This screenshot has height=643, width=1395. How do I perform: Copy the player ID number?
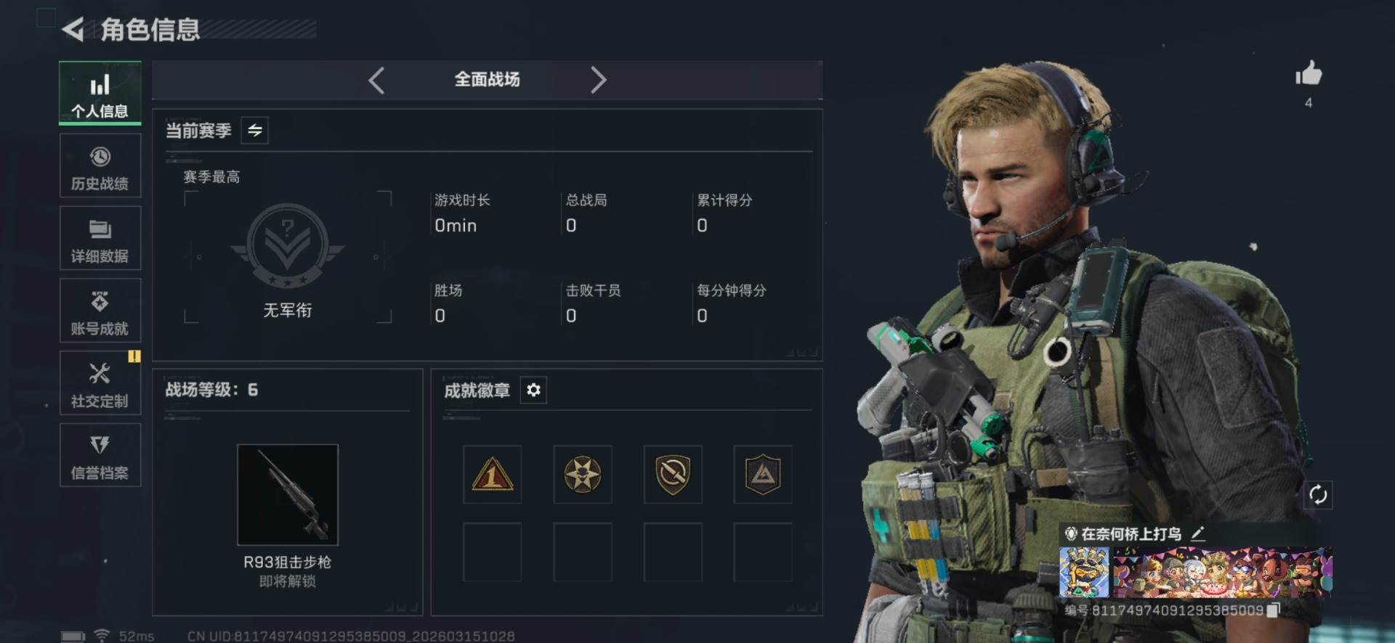(1273, 610)
